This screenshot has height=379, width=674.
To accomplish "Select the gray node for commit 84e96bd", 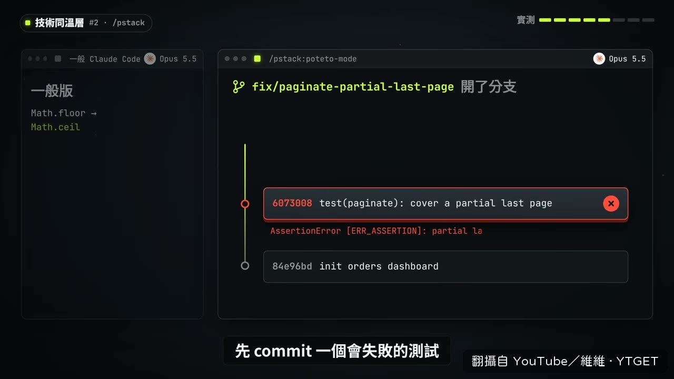I will tap(245, 266).
